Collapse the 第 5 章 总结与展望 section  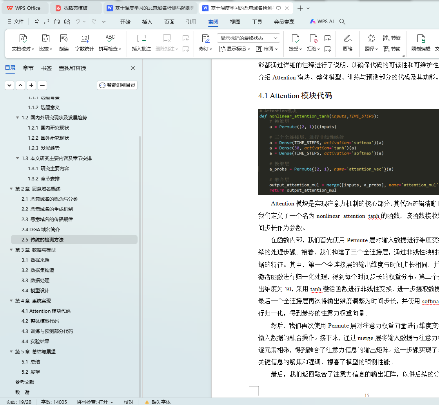tap(11, 352)
